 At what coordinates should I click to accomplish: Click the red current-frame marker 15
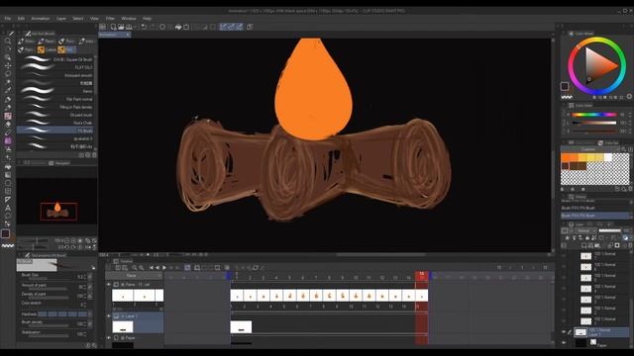(422, 275)
